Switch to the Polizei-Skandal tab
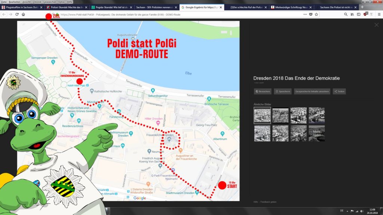Image resolution: width=383 pixels, height=215 pixels. pyautogui.click(x=67, y=7)
